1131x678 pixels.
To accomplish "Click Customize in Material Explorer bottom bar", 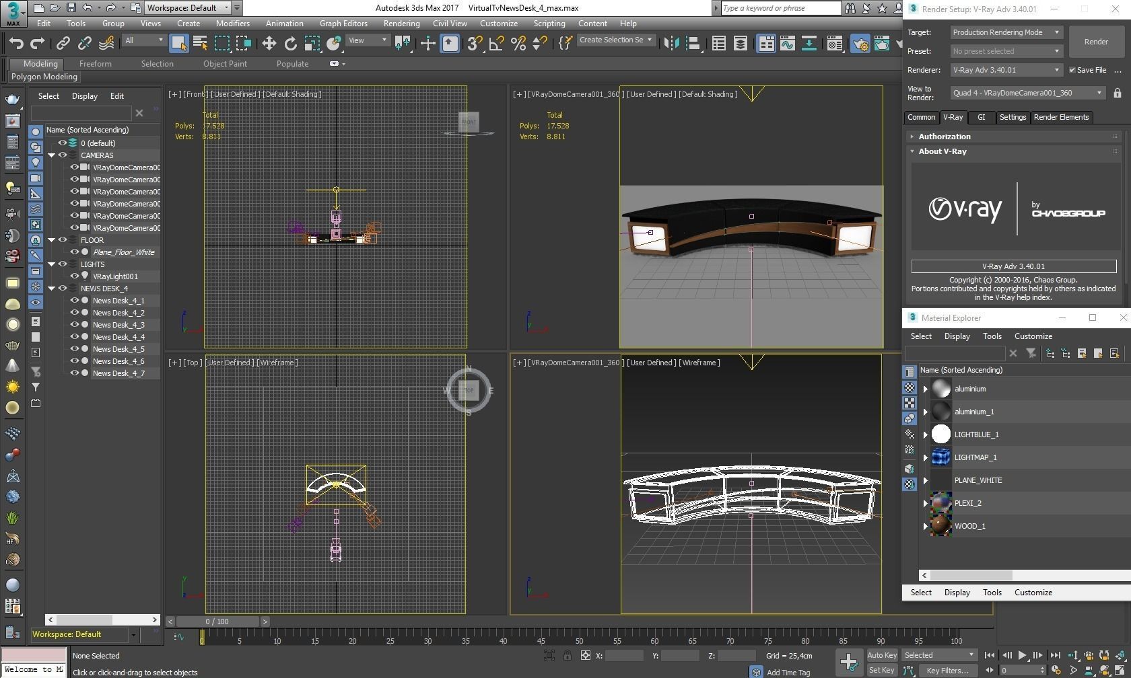I will click(1033, 593).
